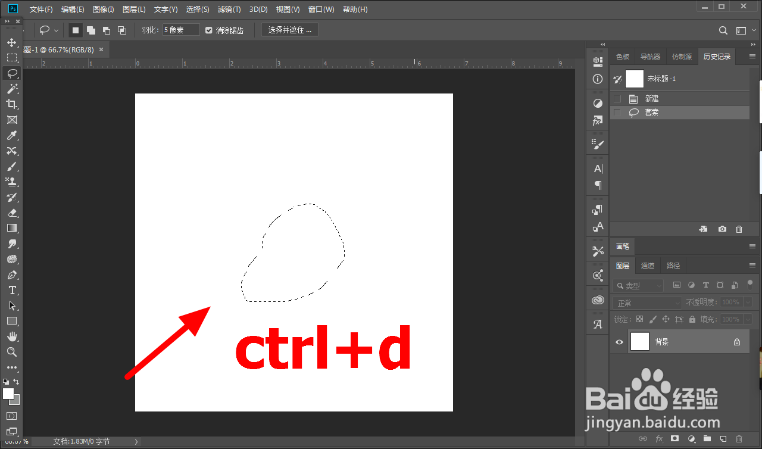This screenshot has height=449, width=762.
Task: Open the layer filter type dropdown
Action: click(x=638, y=286)
